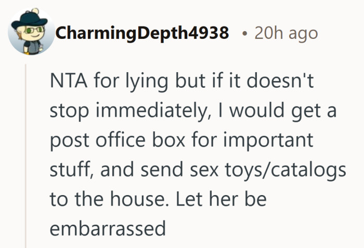Collapse the comment using the vertical thread line

[27, 156]
